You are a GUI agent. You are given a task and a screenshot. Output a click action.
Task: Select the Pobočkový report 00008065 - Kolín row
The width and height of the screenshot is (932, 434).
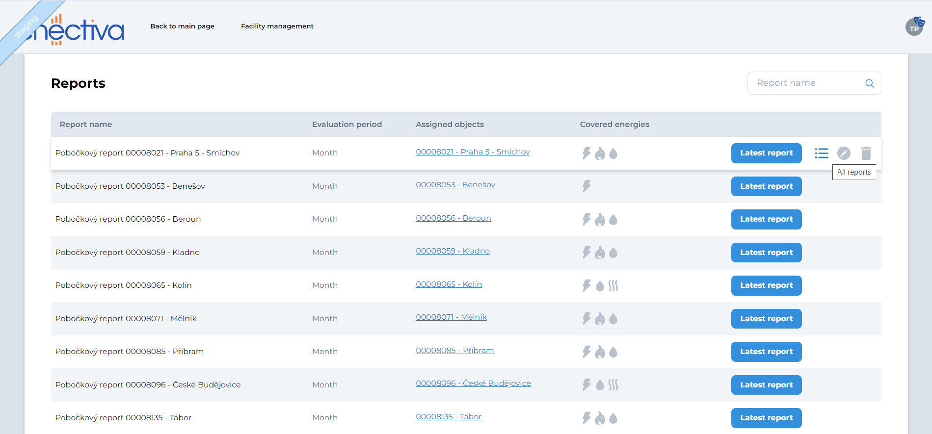click(123, 285)
